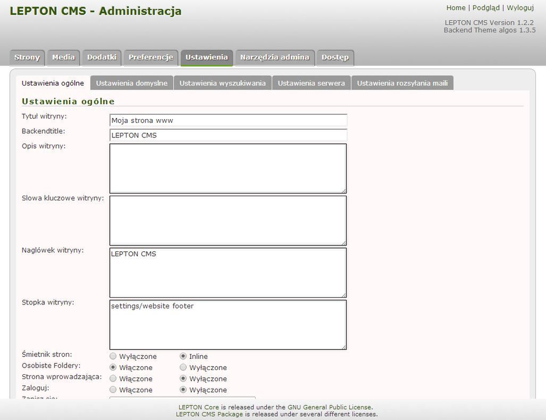Click the LEPTON CMS - Administracja title
This screenshot has height=420, width=546.
(95, 11)
